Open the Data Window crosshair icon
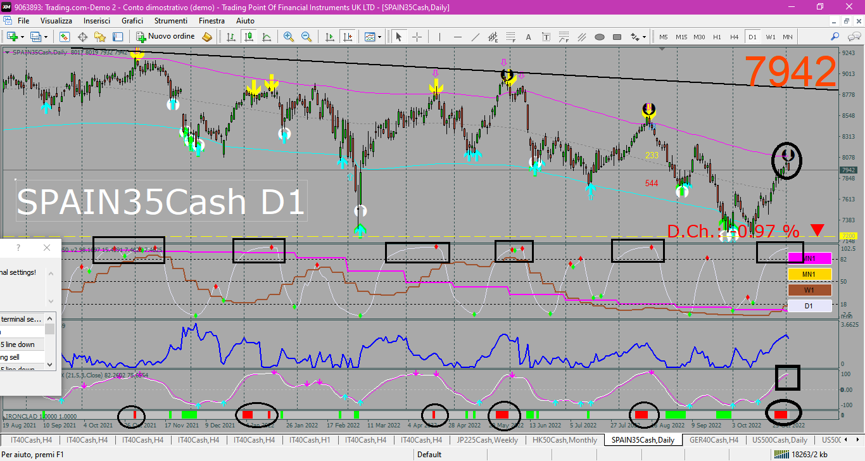This screenshot has width=865, height=461. [x=82, y=37]
